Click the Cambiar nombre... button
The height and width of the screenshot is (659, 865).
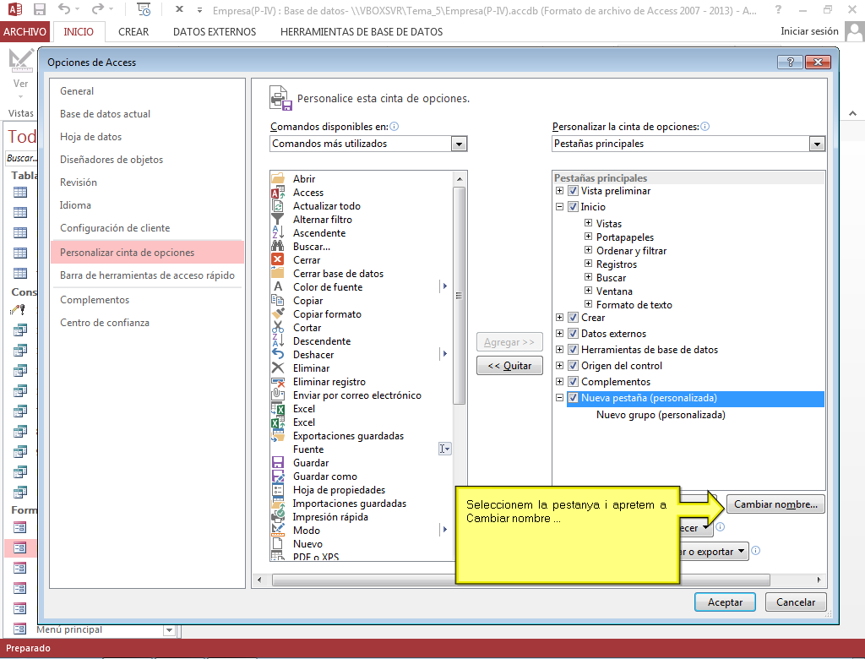pyautogui.click(x=775, y=504)
